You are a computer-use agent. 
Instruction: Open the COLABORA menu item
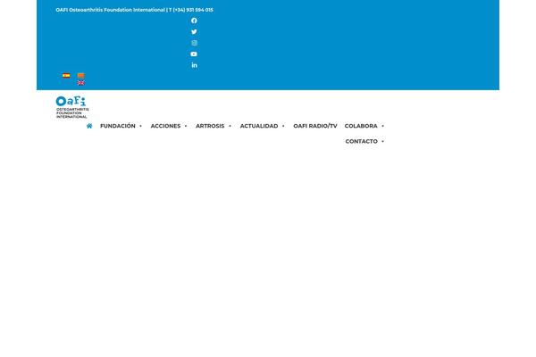coord(361,126)
